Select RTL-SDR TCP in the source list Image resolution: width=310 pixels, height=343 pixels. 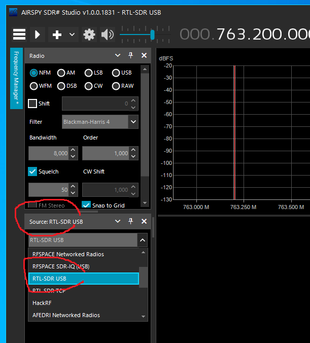point(49,291)
